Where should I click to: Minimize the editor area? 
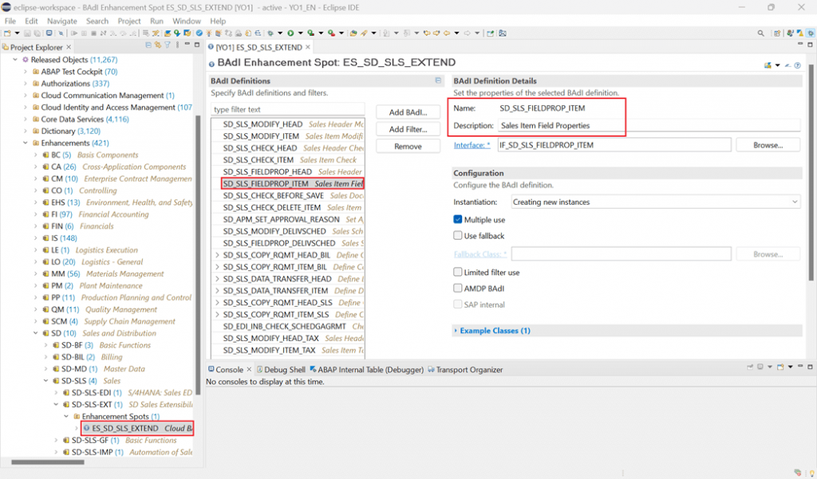click(800, 45)
